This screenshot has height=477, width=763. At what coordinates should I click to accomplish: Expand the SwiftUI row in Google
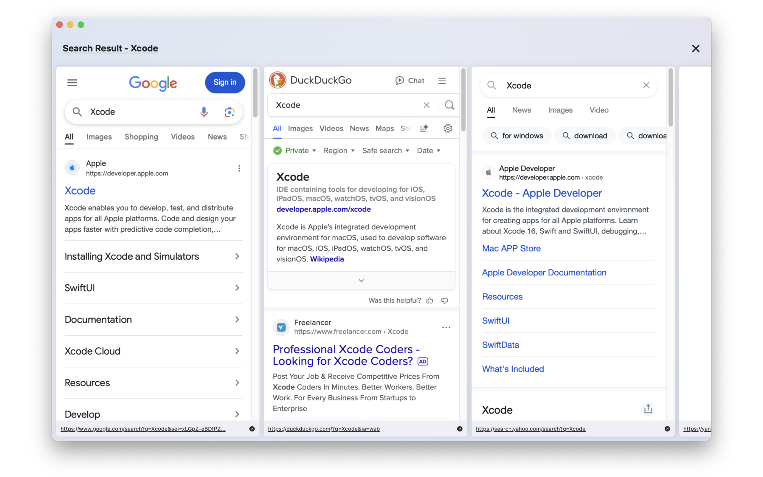click(153, 288)
